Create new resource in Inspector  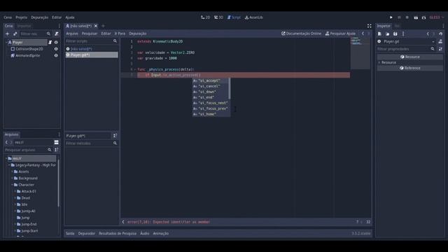(379, 34)
